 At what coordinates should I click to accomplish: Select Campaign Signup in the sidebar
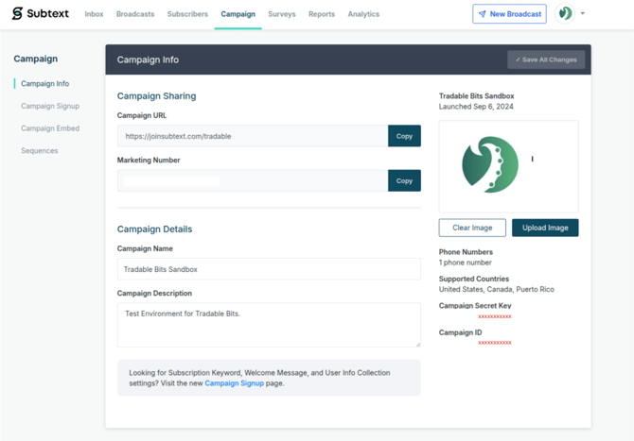pyautogui.click(x=50, y=106)
